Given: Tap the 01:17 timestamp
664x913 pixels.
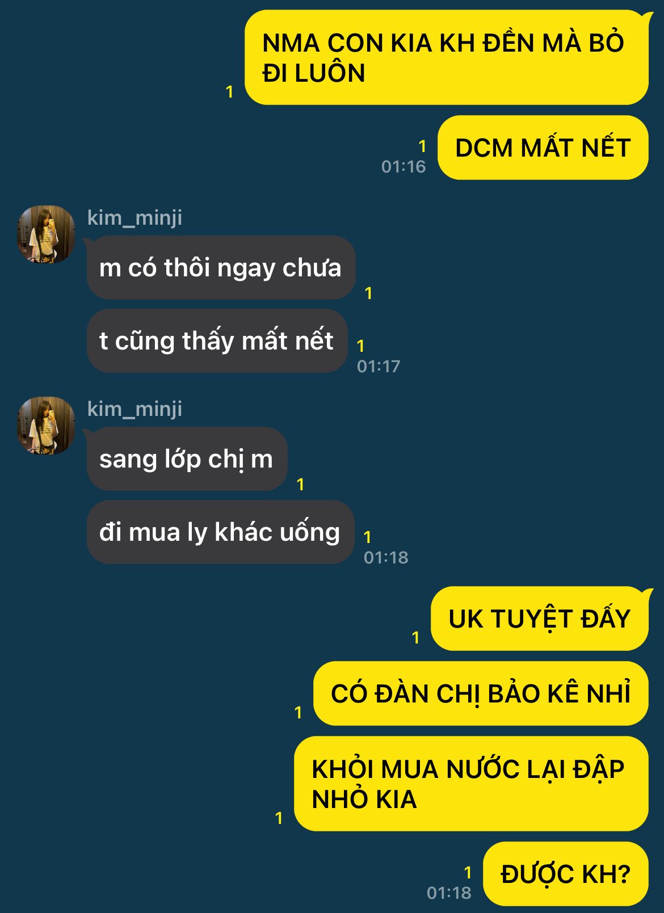Looking at the screenshot, I should [x=379, y=366].
